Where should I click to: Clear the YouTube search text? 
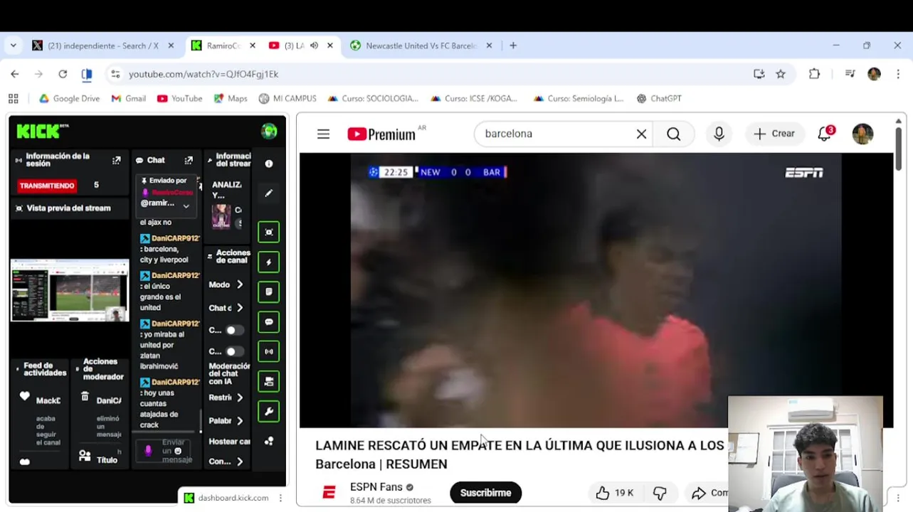(x=641, y=134)
